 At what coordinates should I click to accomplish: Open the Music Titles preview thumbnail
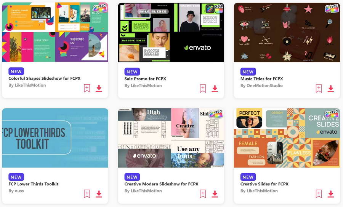tap(287, 32)
